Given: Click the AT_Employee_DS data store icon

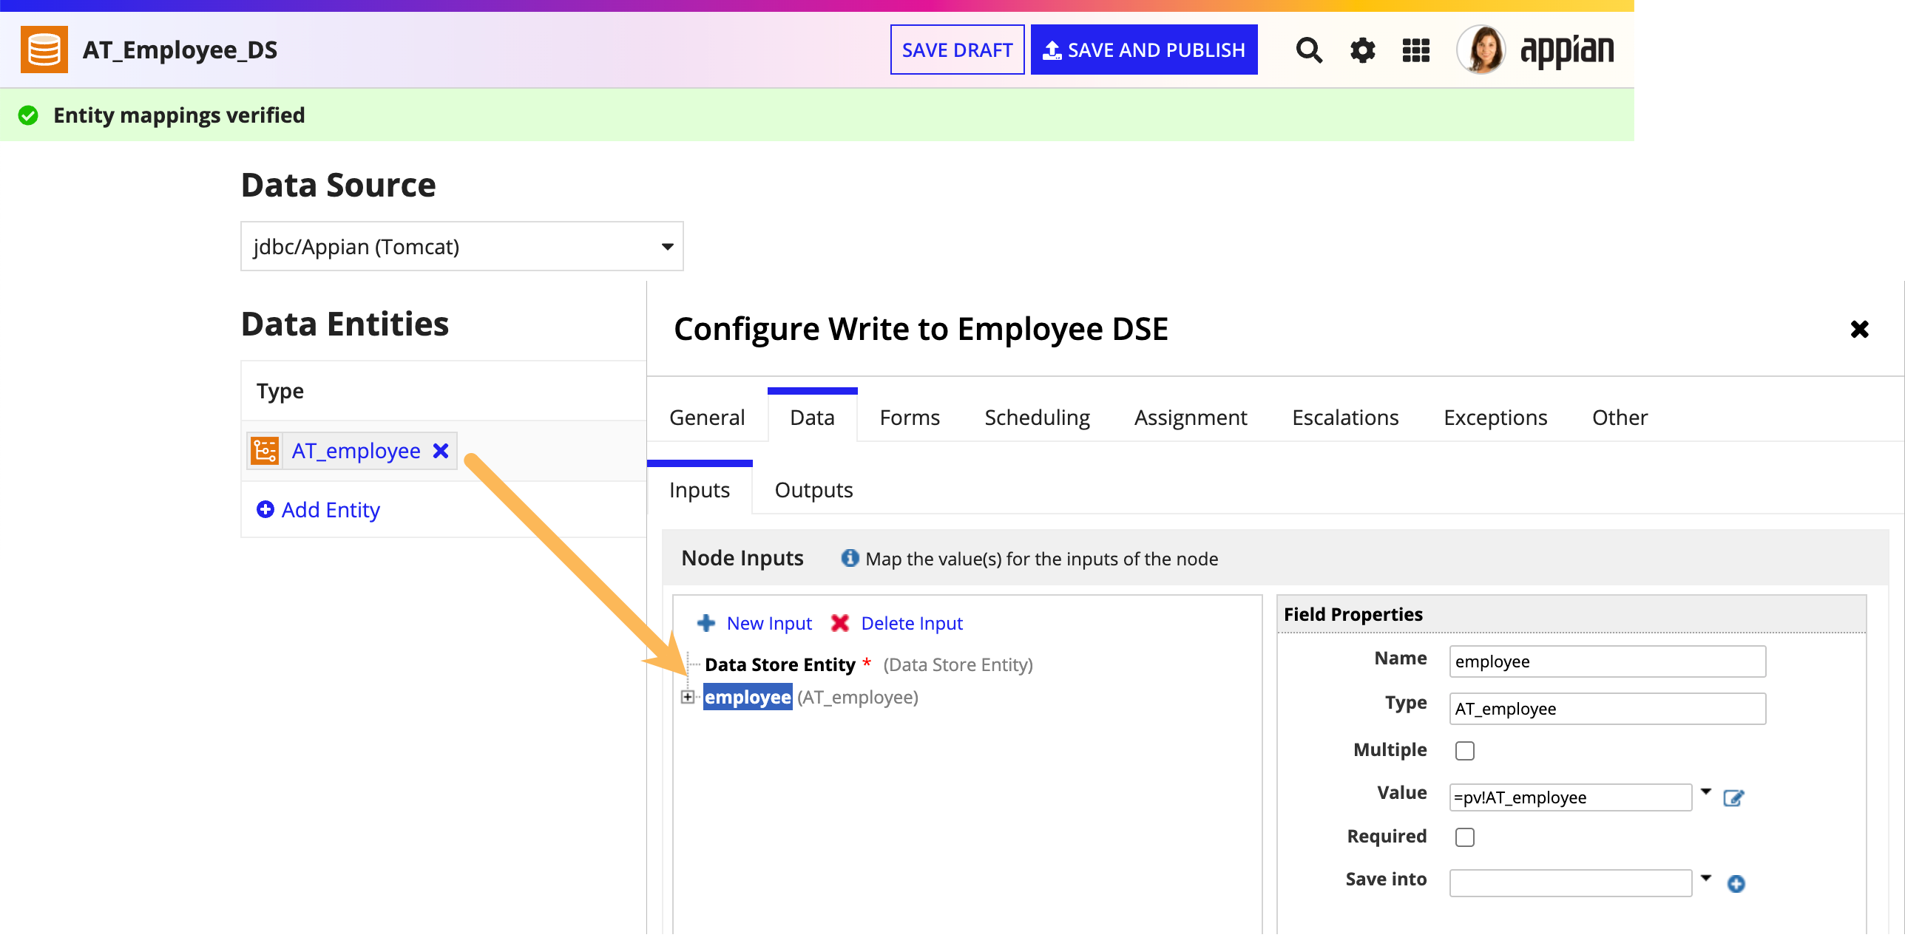Looking at the screenshot, I should pos(44,50).
